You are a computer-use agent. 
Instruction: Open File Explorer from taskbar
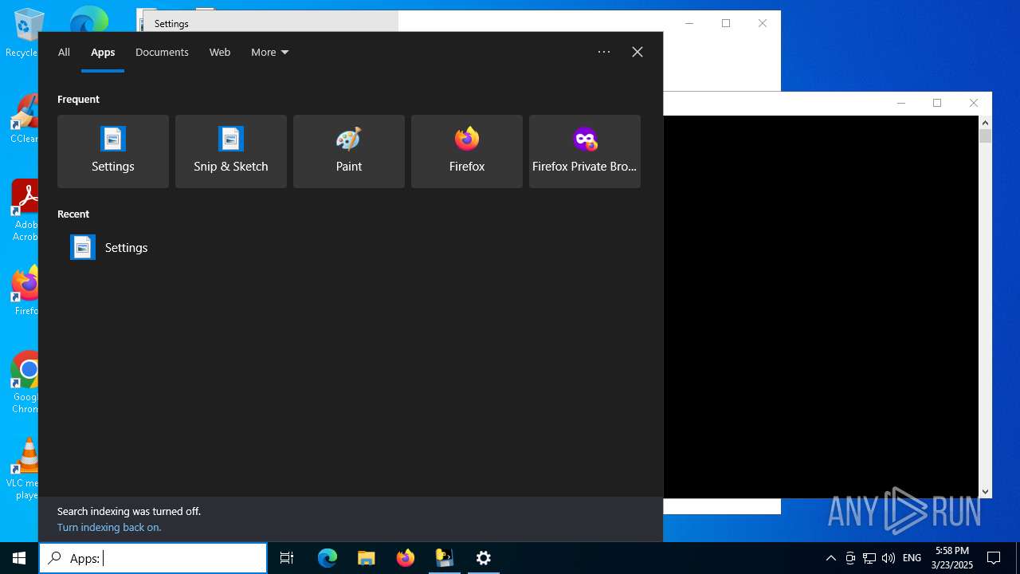click(367, 558)
